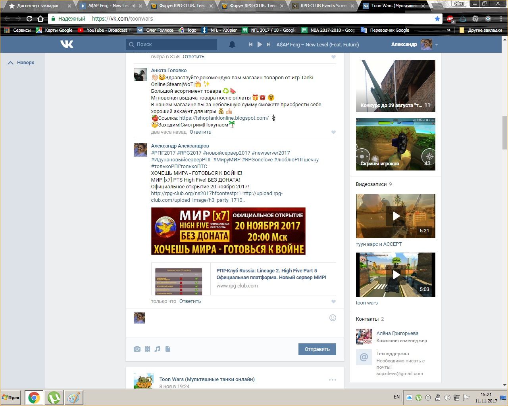Open the lshoptankionline.blogspot.com link
This screenshot has height=406, width=508.
(224, 118)
